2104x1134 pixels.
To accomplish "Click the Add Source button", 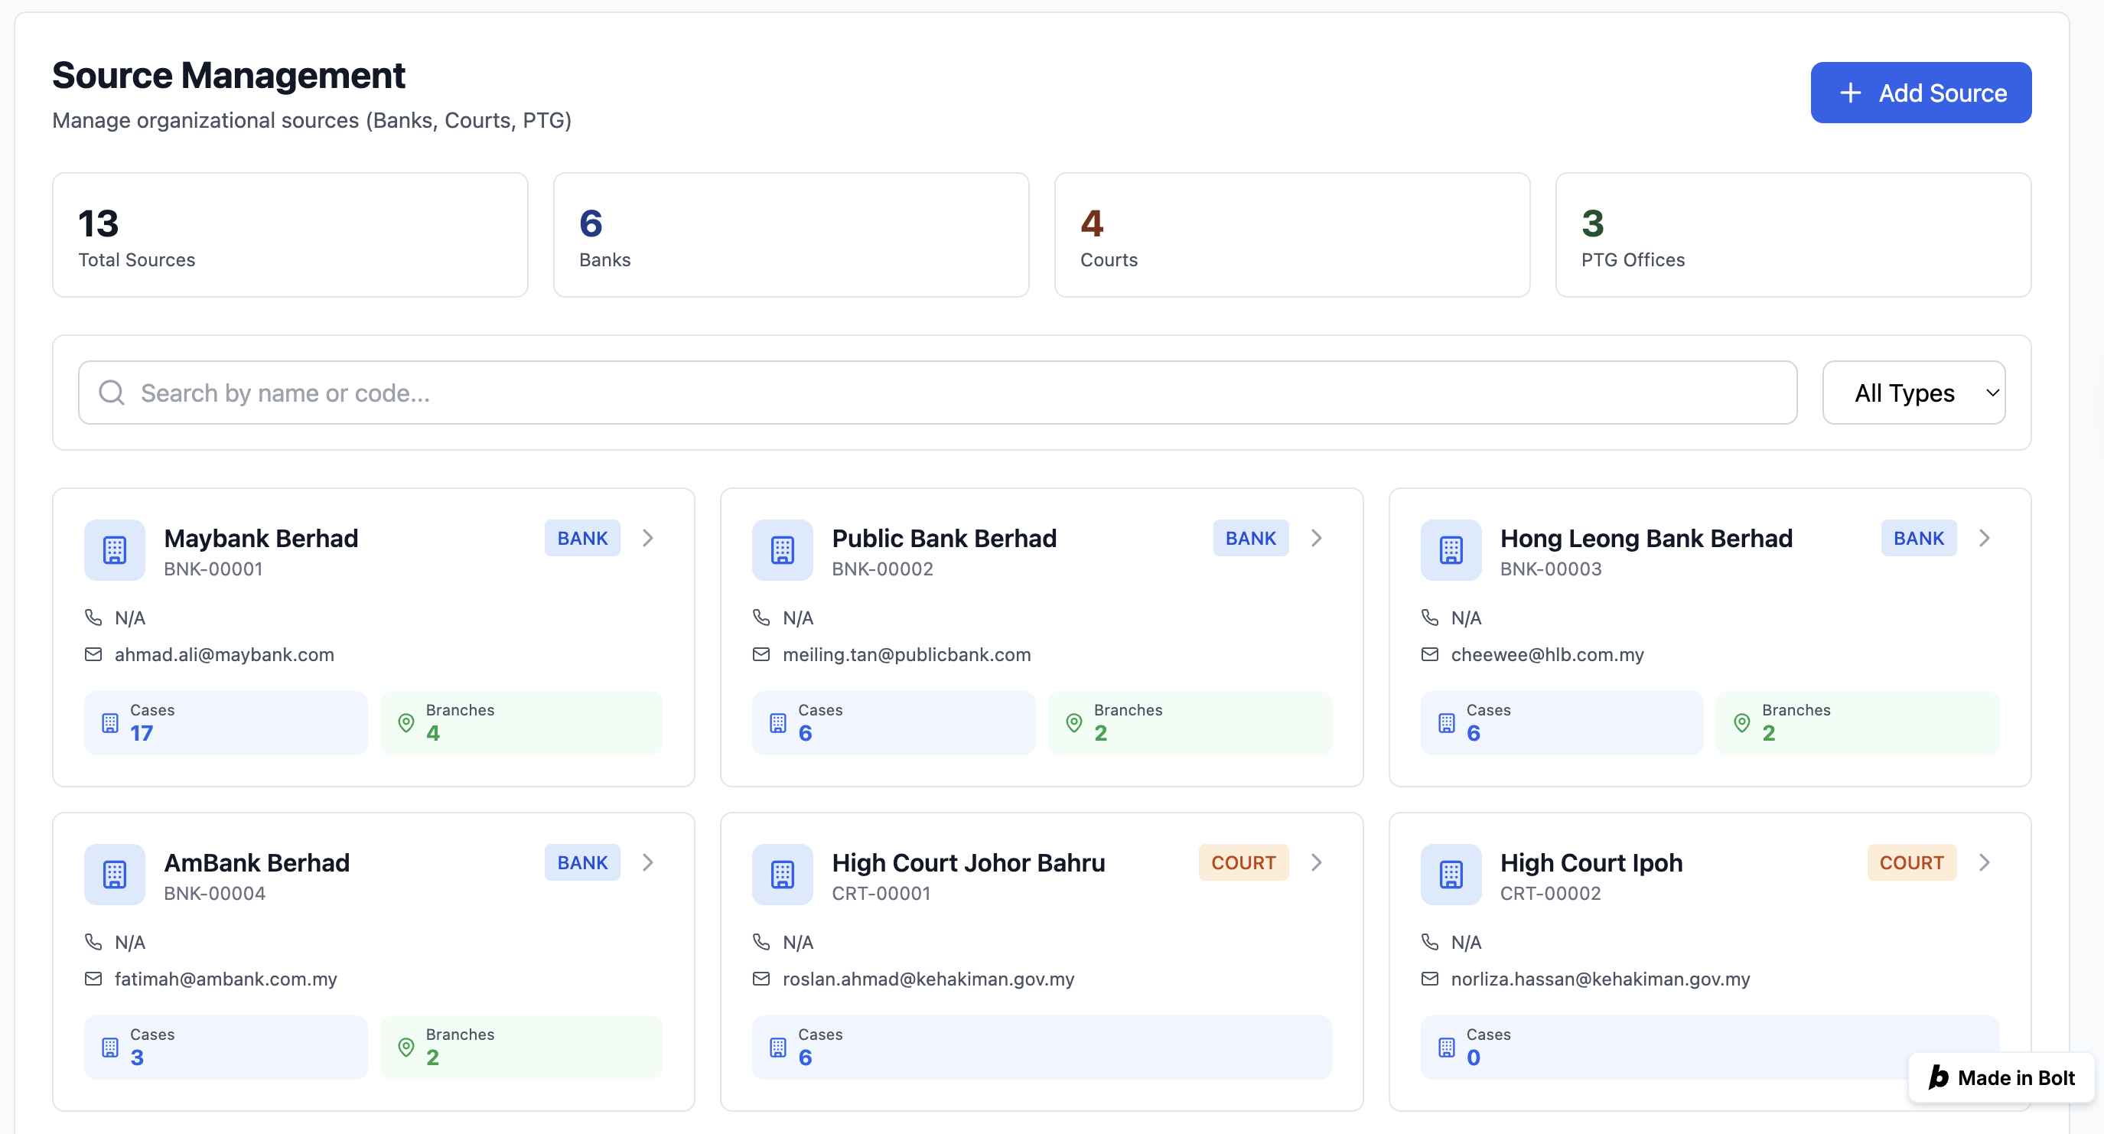I will 1920,93.
